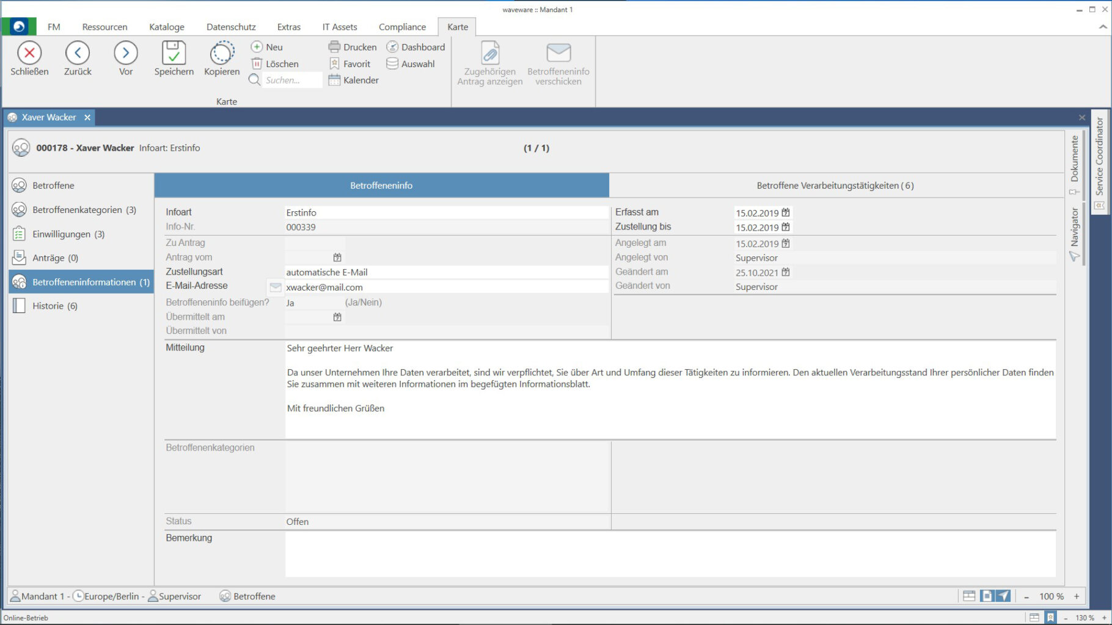Screen dimensions: 1112x625
Task: Click into the Suchen search field
Action: pyautogui.click(x=291, y=80)
